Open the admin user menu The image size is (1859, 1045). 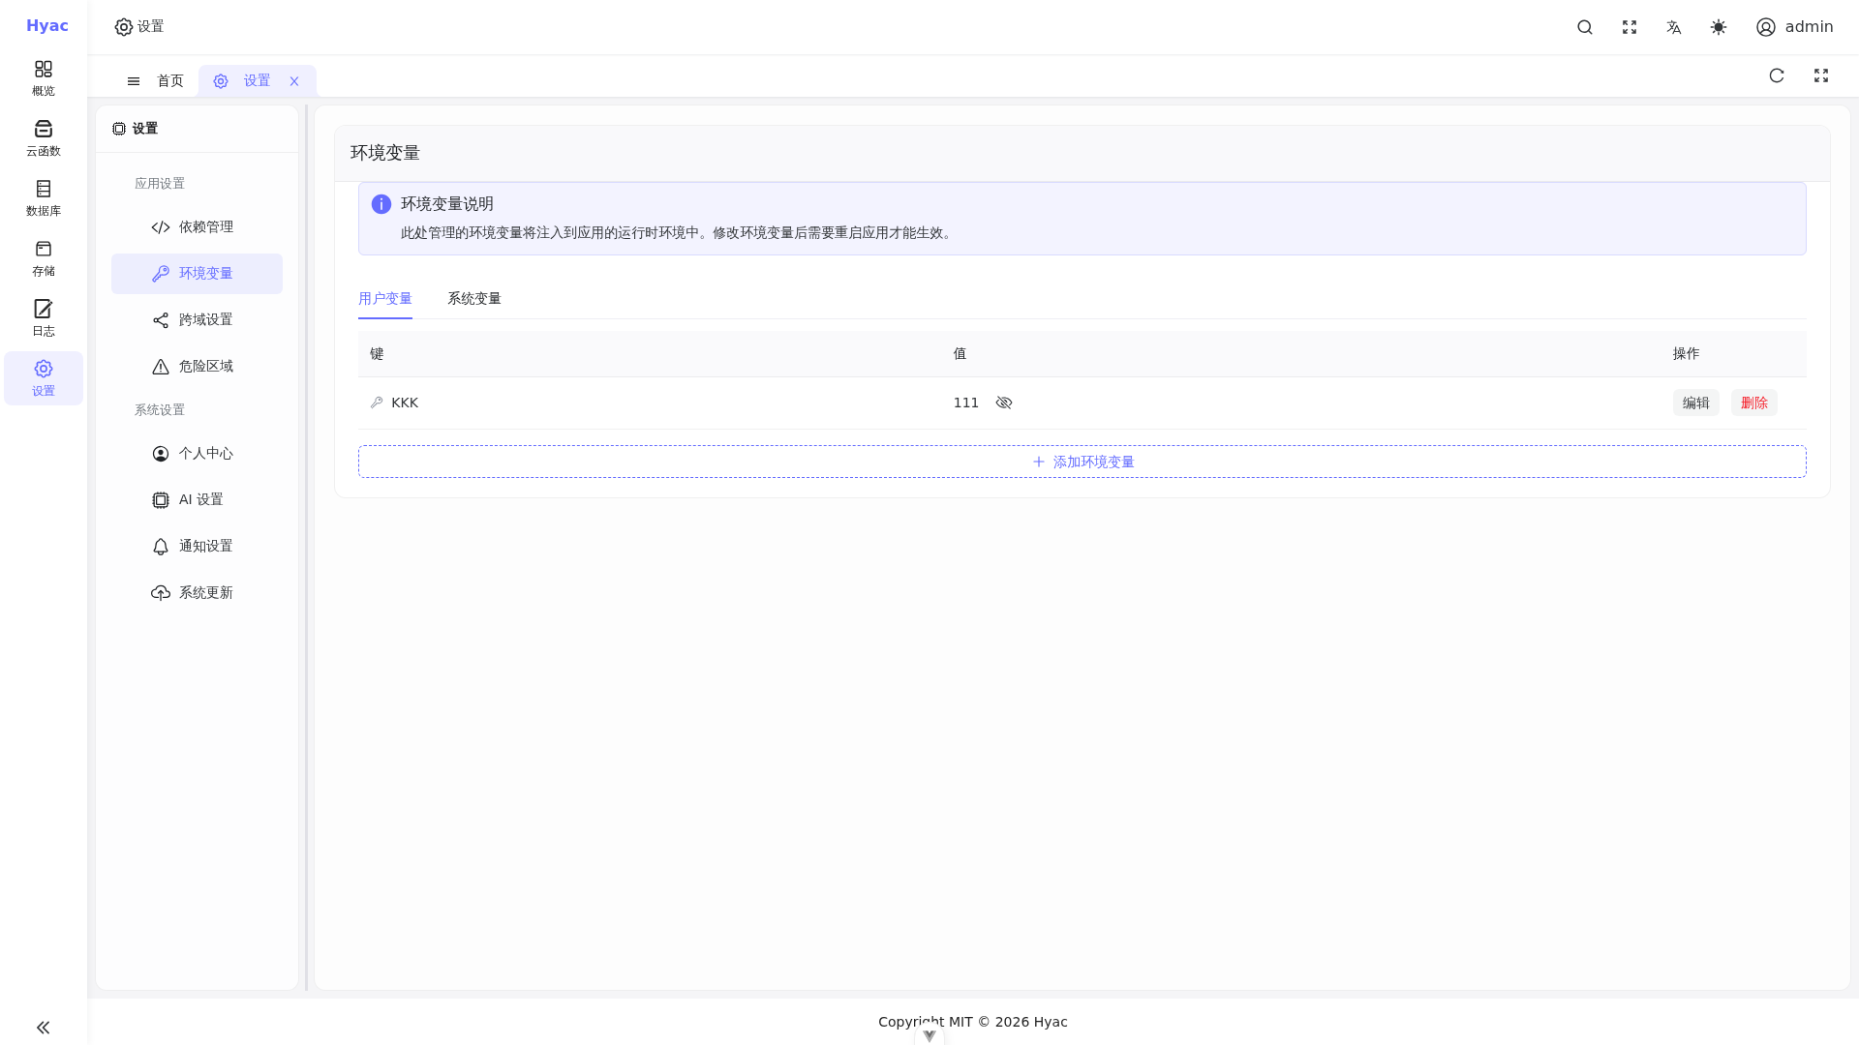click(1795, 27)
